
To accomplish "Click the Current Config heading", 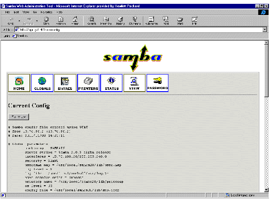I will point(29,106).
